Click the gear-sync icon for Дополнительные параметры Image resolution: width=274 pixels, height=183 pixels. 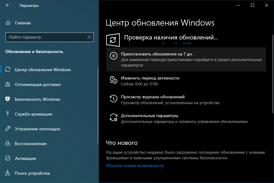point(113,118)
